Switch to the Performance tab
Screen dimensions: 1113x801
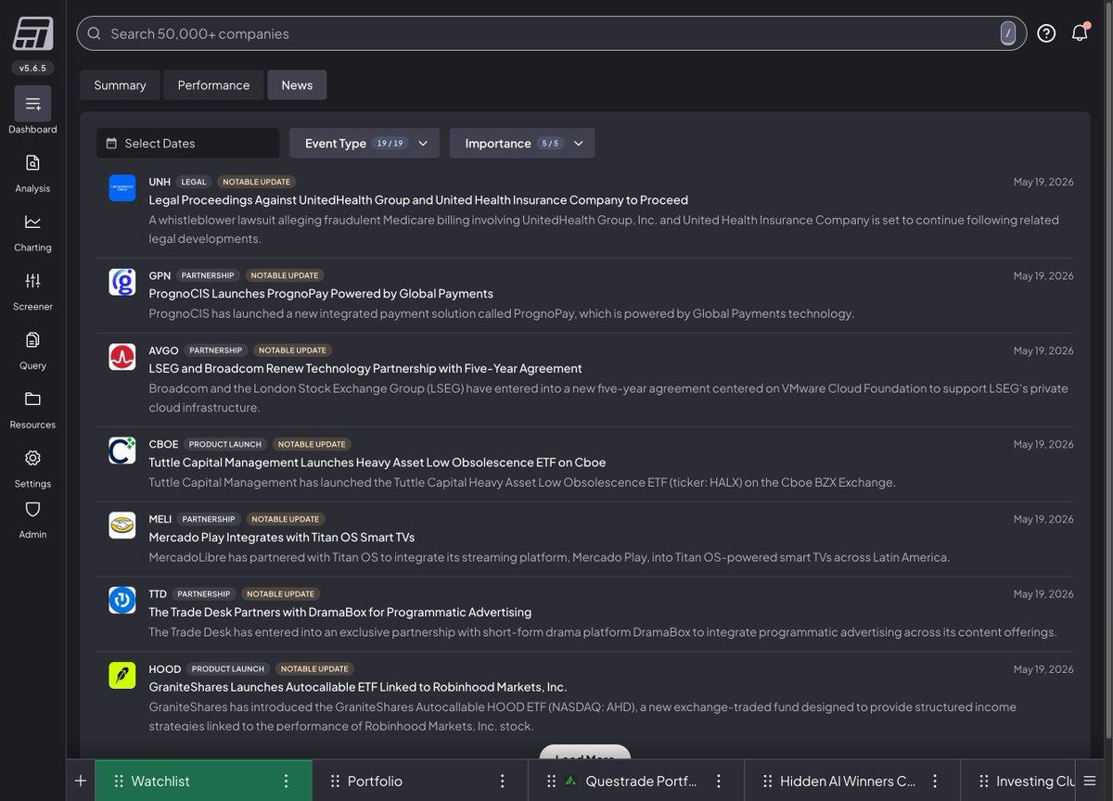pos(213,84)
